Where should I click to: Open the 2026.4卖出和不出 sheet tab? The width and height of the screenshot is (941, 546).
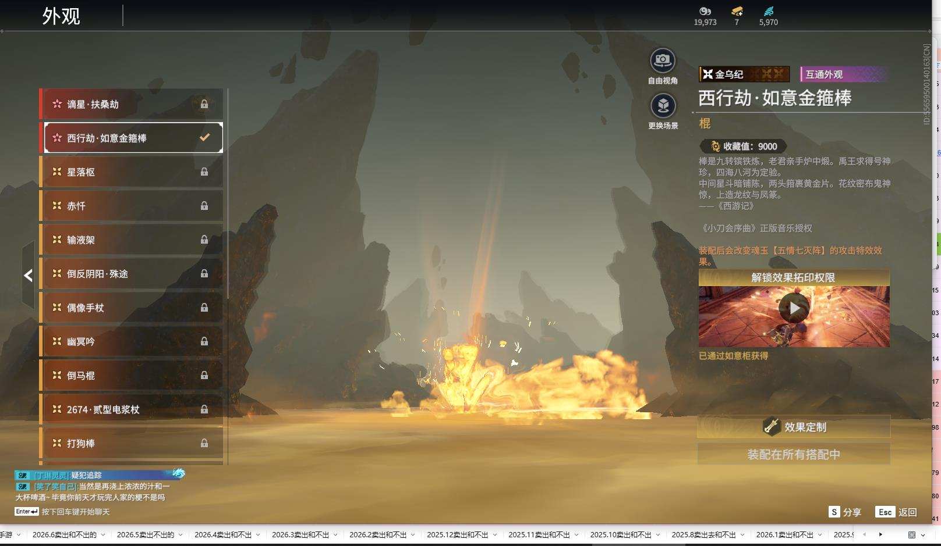pos(223,534)
